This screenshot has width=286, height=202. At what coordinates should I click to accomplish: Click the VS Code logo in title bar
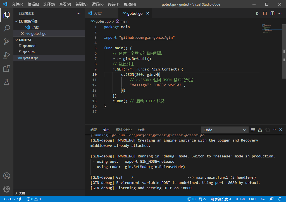pyautogui.click(x=5, y=4)
